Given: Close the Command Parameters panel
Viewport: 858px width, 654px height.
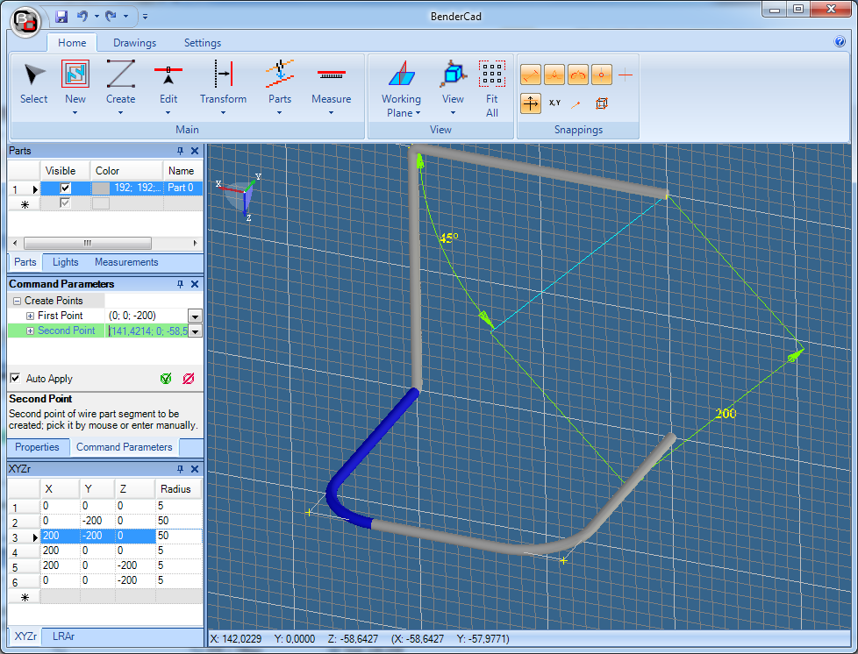Looking at the screenshot, I should (195, 284).
